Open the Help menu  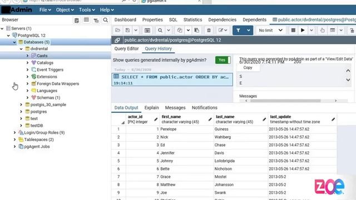coord(107,10)
